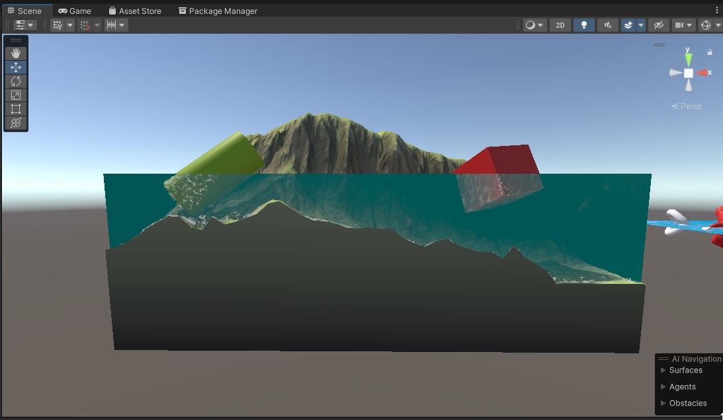Switch Persp projection label to orthographic

tap(687, 106)
